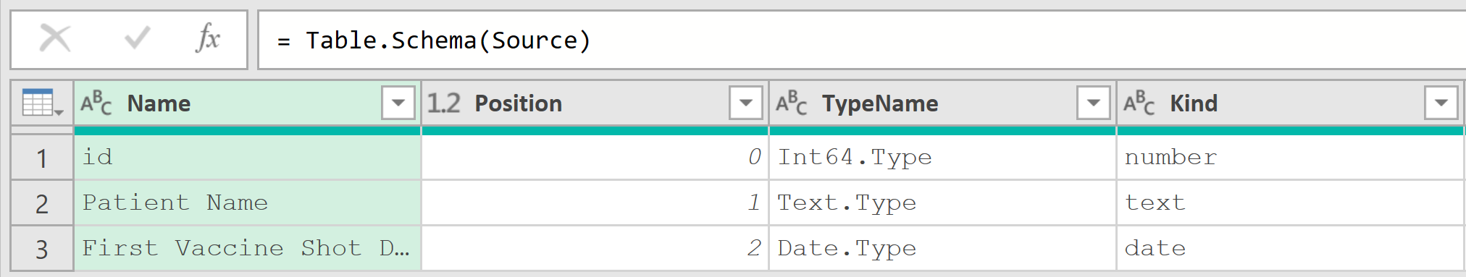Change the 1.2 type icon of Position

click(443, 103)
